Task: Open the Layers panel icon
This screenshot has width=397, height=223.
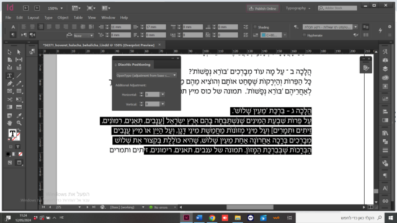Action: 385,69
